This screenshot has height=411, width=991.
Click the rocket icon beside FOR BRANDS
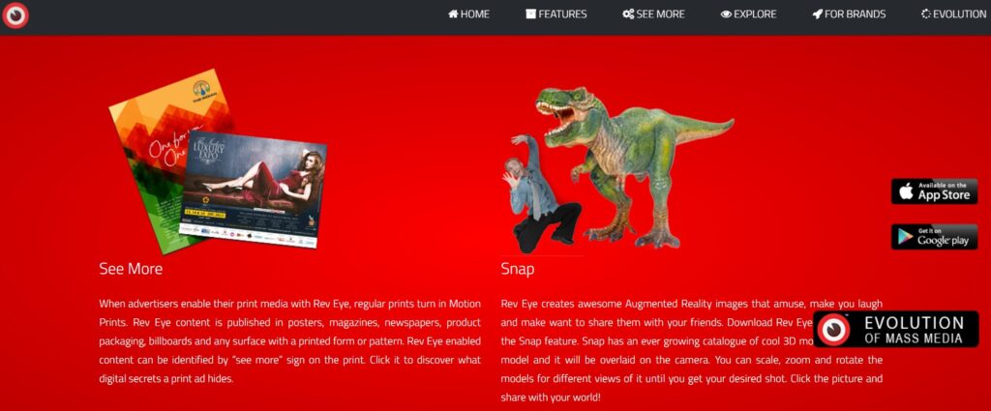817,15
